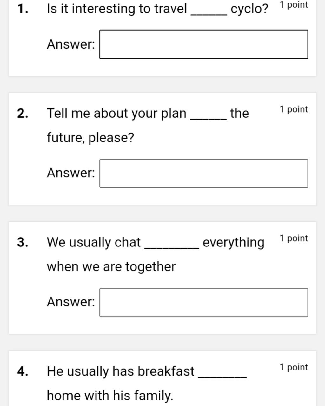Click the '1 point' label of question 3

[x=294, y=239]
